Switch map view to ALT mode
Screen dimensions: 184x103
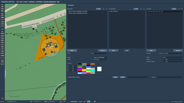pos(89,102)
